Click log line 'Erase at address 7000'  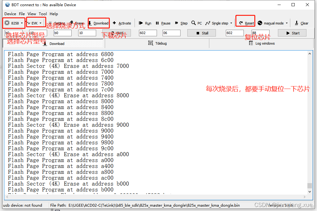pos(68,66)
